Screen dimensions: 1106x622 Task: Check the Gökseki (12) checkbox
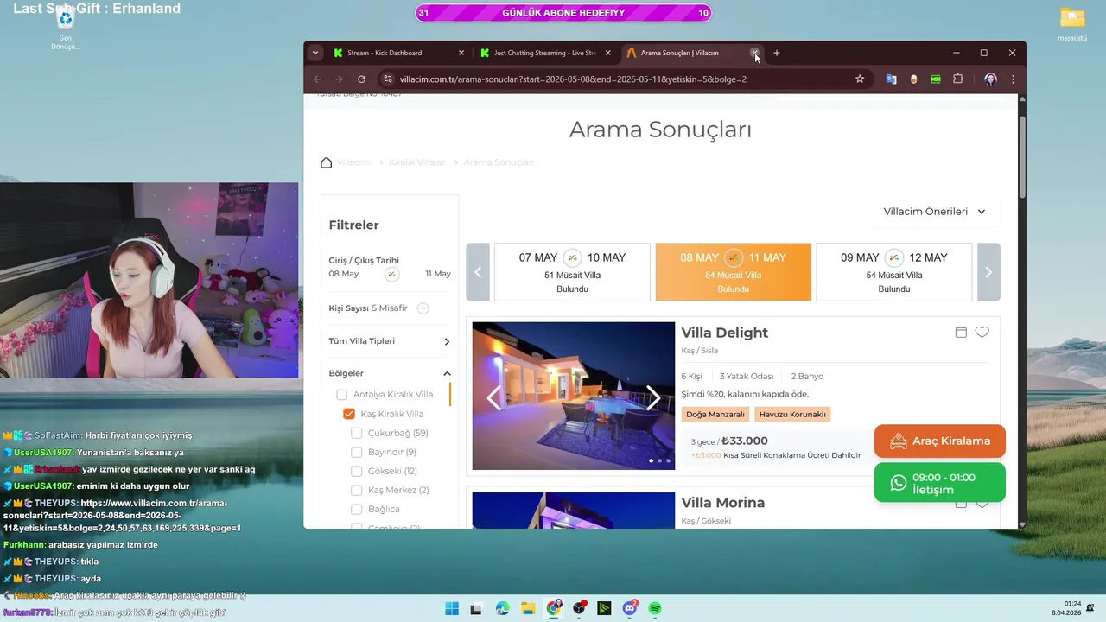pyautogui.click(x=357, y=471)
